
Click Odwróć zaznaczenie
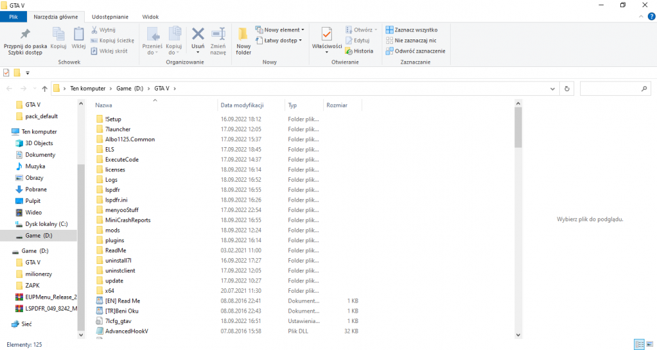[x=415, y=51]
